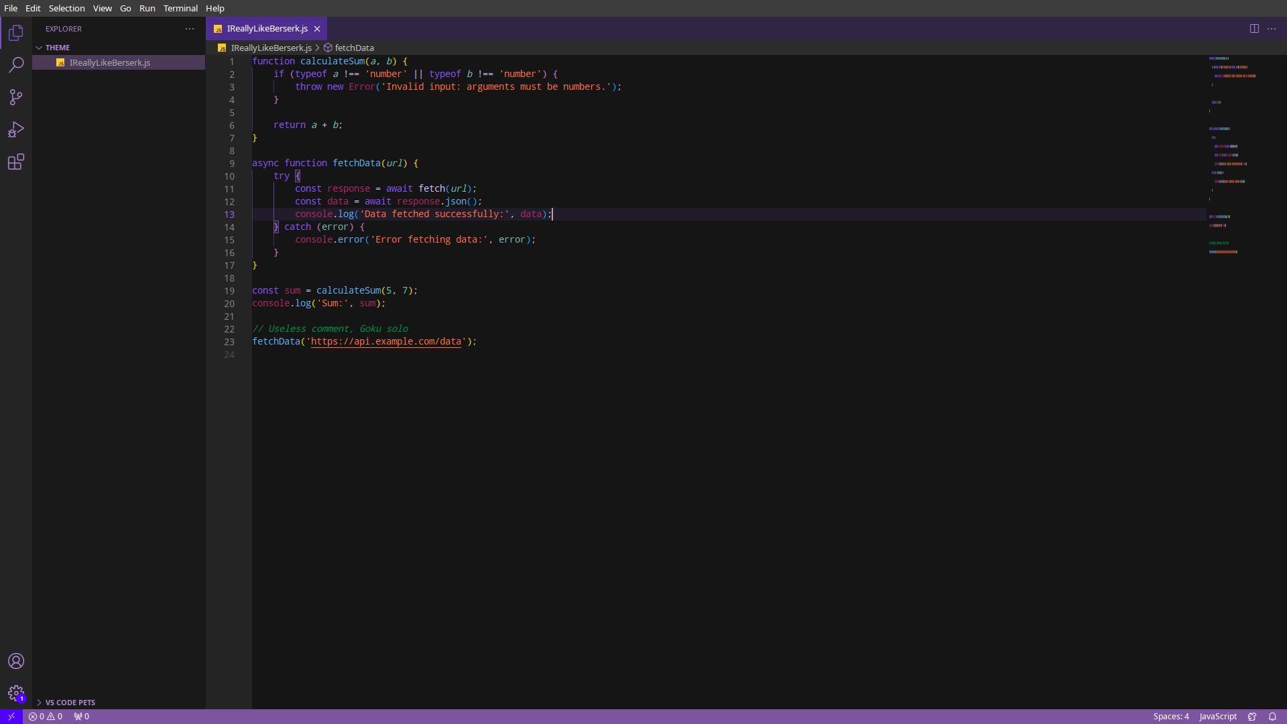This screenshot has height=724, width=1287.
Task: Open the Manage gear icon
Action: pyautogui.click(x=16, y=693)
